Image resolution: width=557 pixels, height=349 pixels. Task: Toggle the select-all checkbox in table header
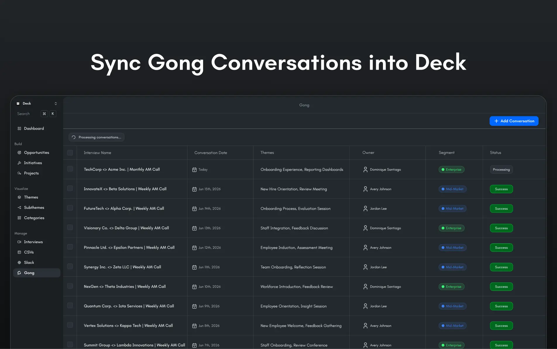(70, 153)
